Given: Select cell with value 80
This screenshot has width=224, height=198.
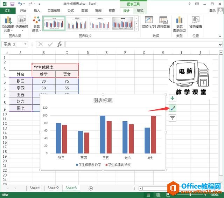Looking at the screenshot, I should click(x=43, y=81).
